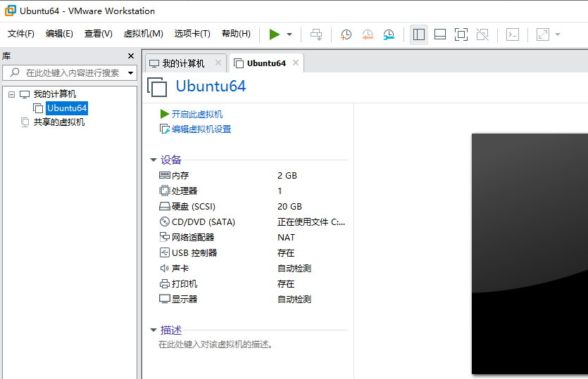Click the hard disk icon beside 硬盘
Screen dimensions: 588x379
pyautogui.click(x=165, y=206)
